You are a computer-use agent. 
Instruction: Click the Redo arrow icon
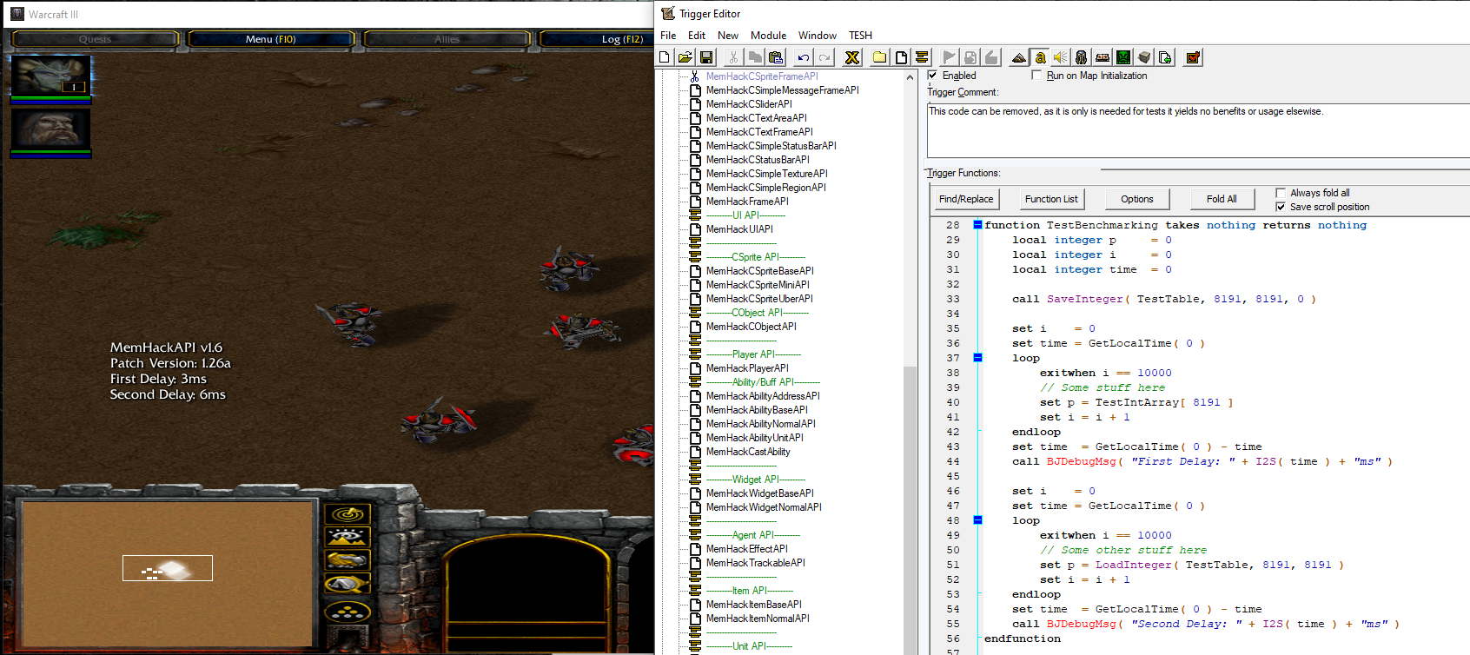pos(824,57)
